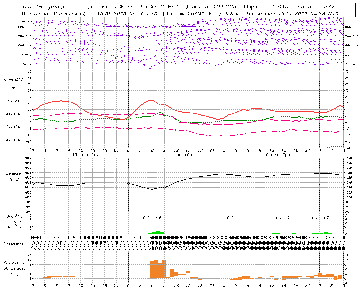
Task: Click the Осадки panel label
Action: point(15,221)
